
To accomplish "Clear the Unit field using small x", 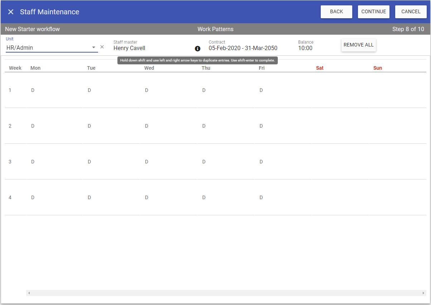I will click(102, 47).
